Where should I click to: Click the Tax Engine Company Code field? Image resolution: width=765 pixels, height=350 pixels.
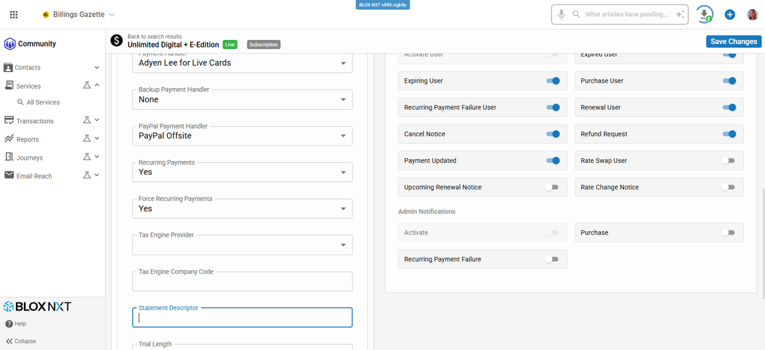click(x=242, y=281)
